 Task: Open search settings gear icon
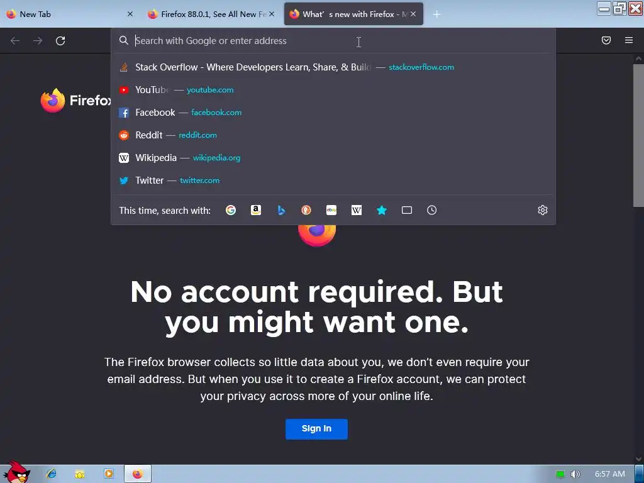point(543,210)
